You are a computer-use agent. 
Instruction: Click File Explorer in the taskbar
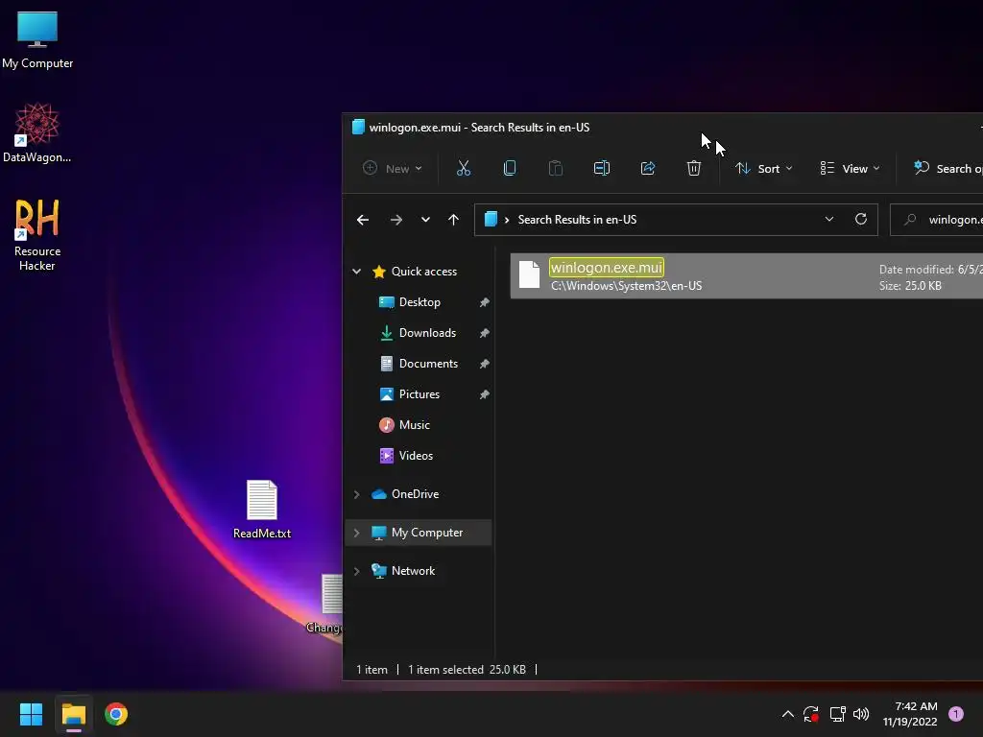[x=73, y=714]
